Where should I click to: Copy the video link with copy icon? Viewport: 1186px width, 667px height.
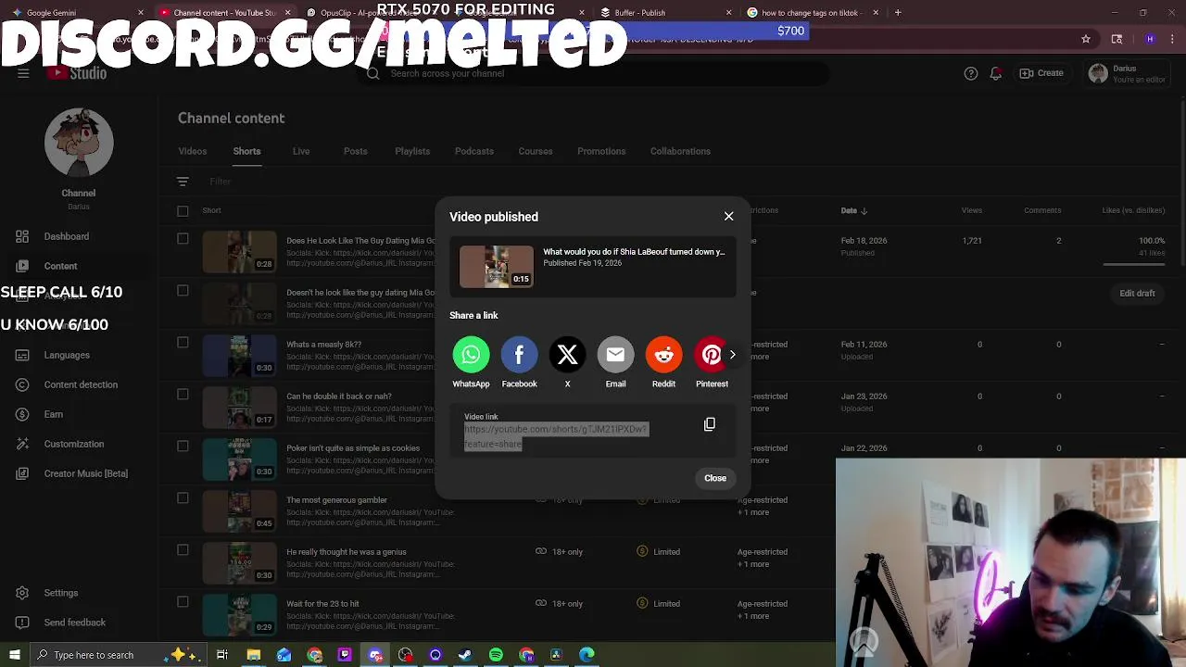click(x=710, y=424)
